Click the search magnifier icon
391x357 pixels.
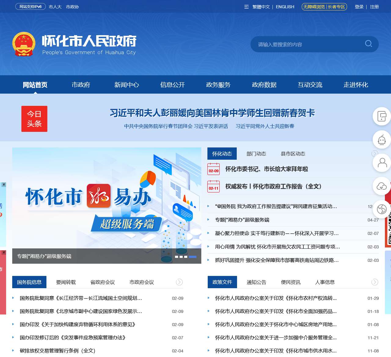click(368, 44)
